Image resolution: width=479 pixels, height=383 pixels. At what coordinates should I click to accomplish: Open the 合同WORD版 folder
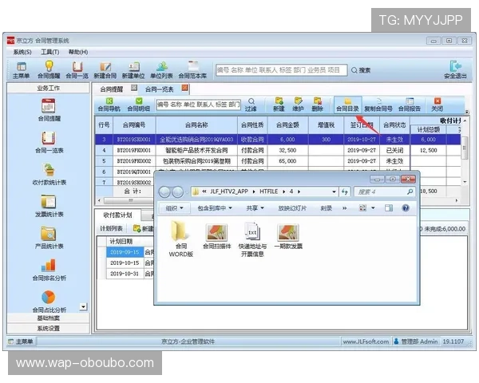pyautogui.click(x=180, y=237)
